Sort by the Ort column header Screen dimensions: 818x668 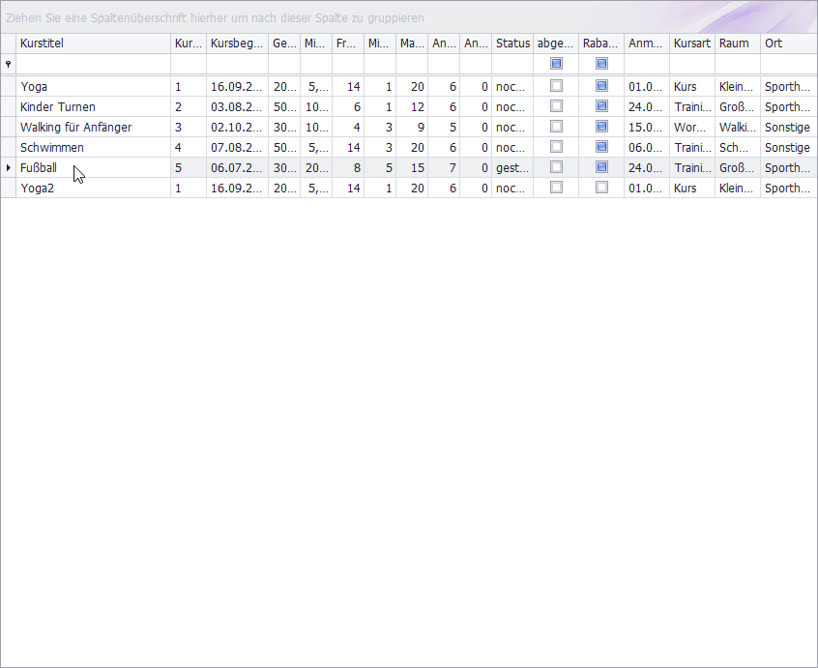click(x=786, y=44)
